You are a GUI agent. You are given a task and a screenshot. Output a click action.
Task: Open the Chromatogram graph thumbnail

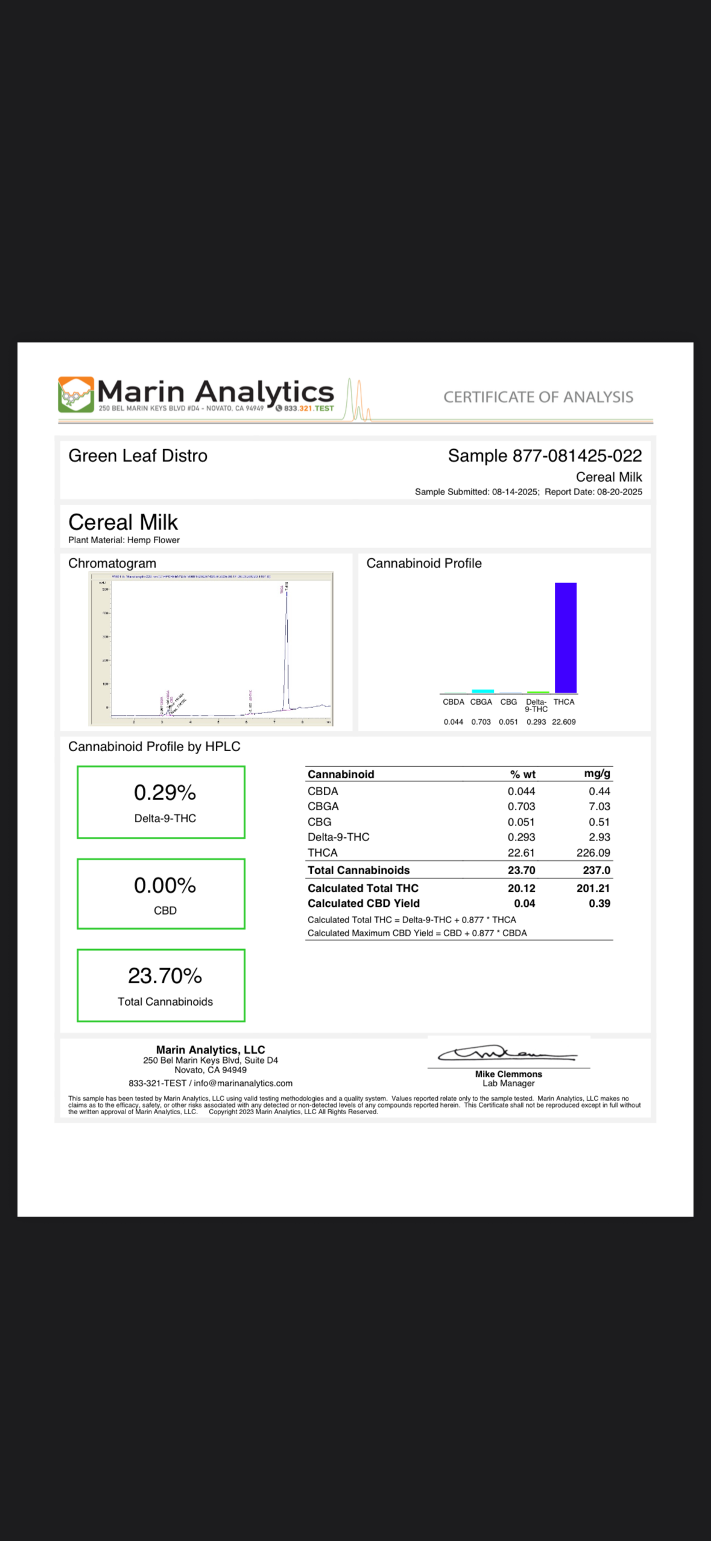[x=211, y=649]
